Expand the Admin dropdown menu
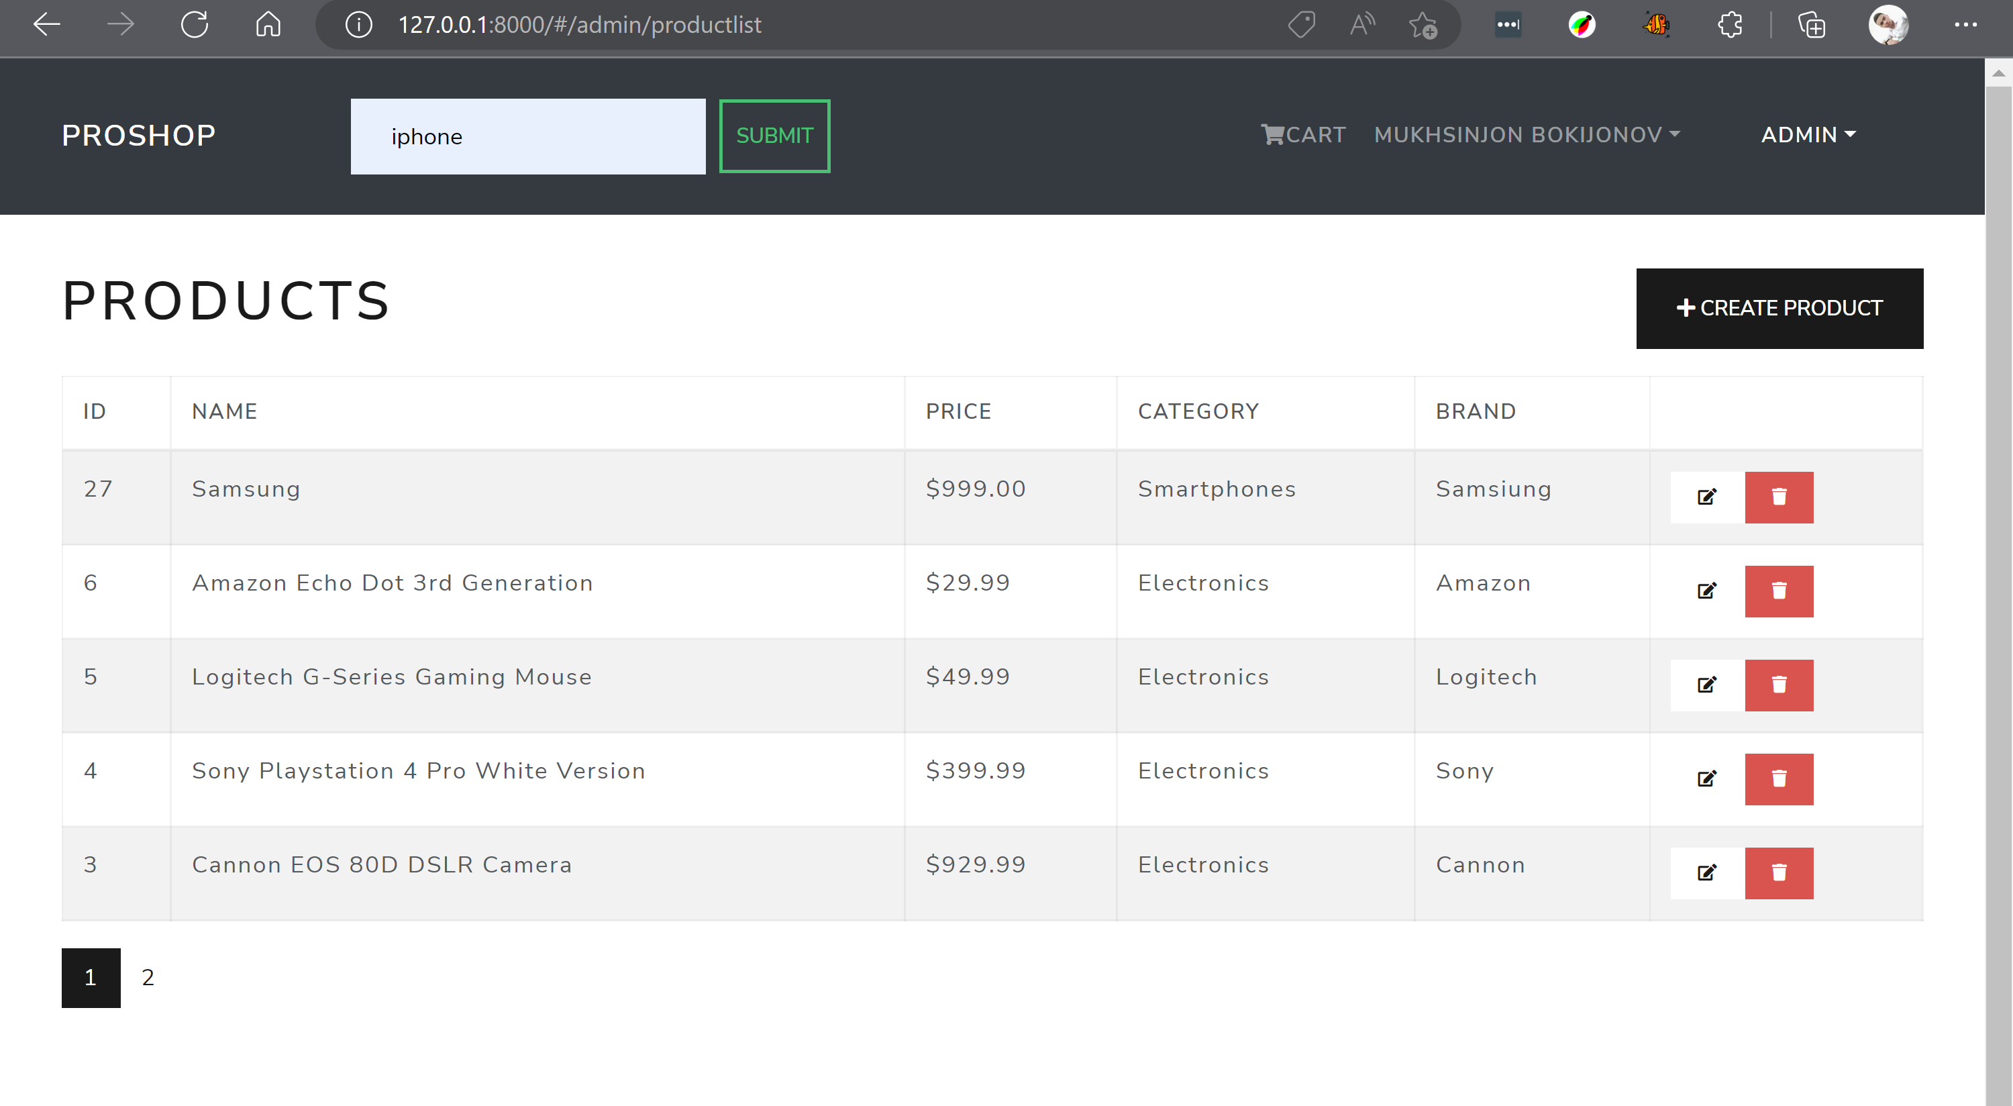The height and width of the screenshot is (1106, 2013). [1808, 135]
